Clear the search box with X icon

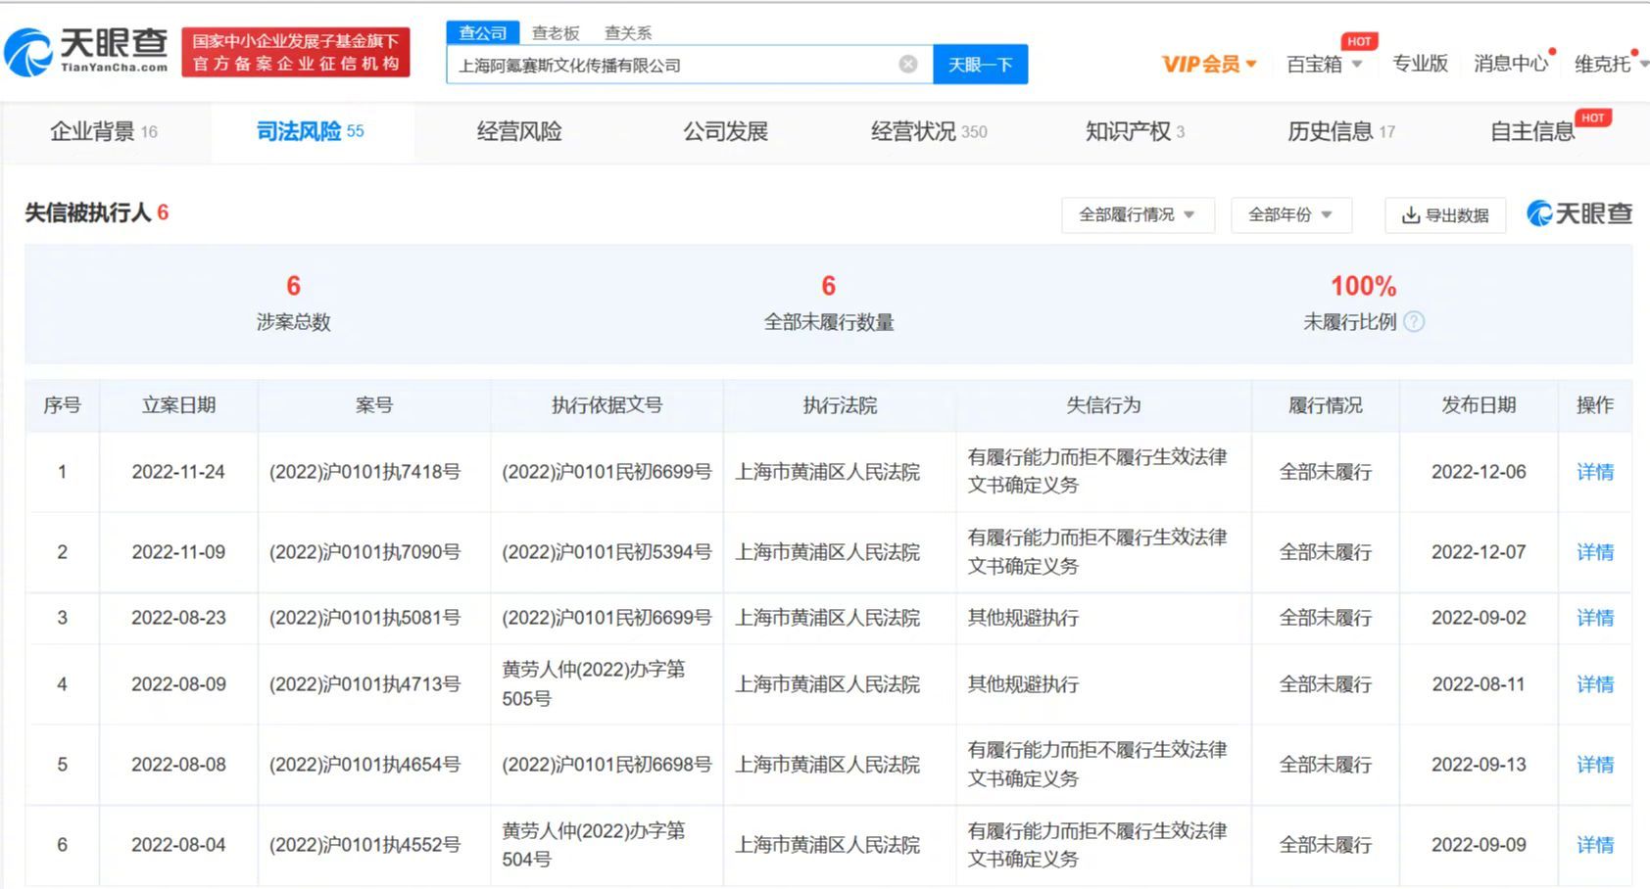[x=908, y=65]
